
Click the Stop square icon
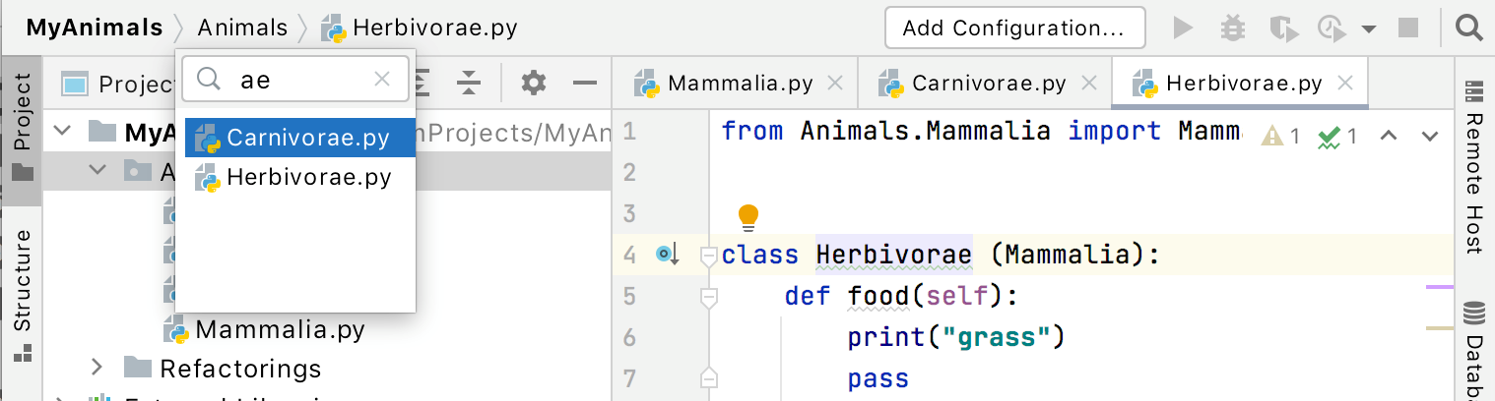click(1408, 28)
